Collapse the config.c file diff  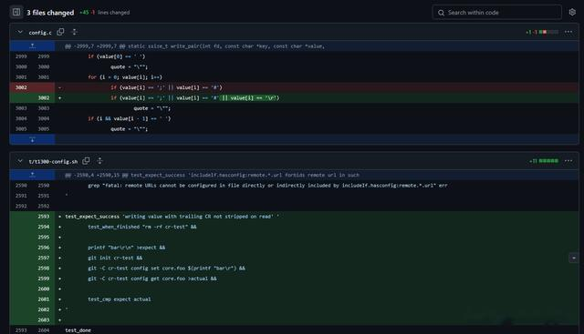[x=20, y=32]
